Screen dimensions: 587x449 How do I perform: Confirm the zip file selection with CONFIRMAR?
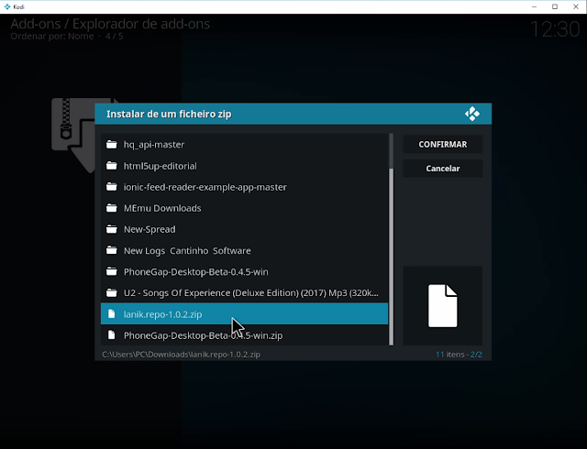(442, 145)
